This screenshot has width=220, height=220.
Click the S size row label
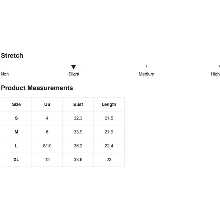[16, 118]
